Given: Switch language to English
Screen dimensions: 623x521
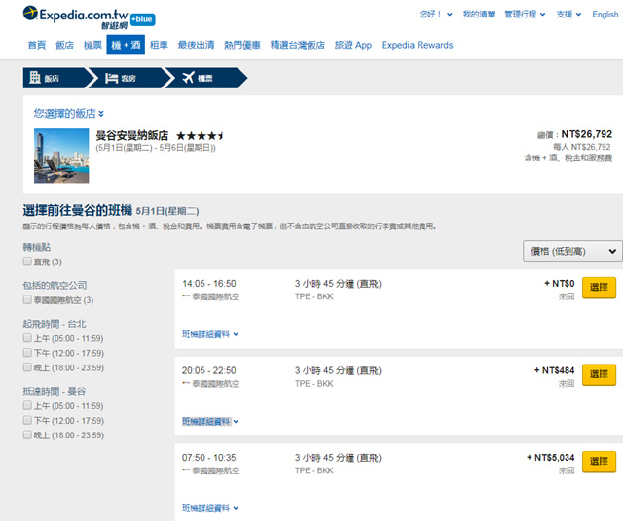Looking at the screenshot, I should click(605, 15).
